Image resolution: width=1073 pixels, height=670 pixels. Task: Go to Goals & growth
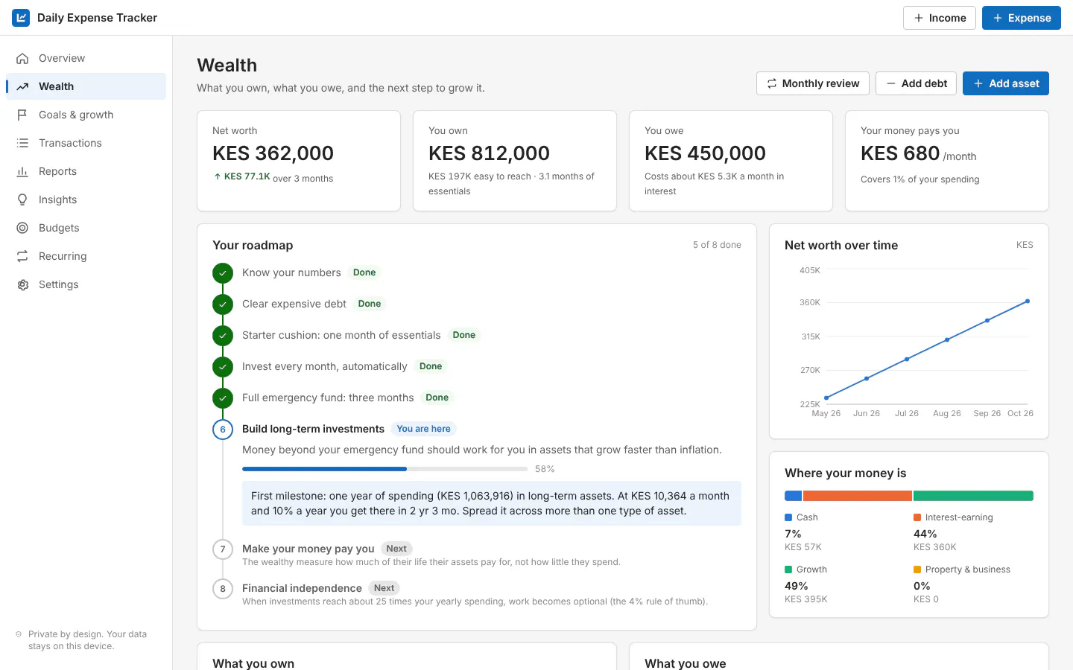tap(86, 115)
